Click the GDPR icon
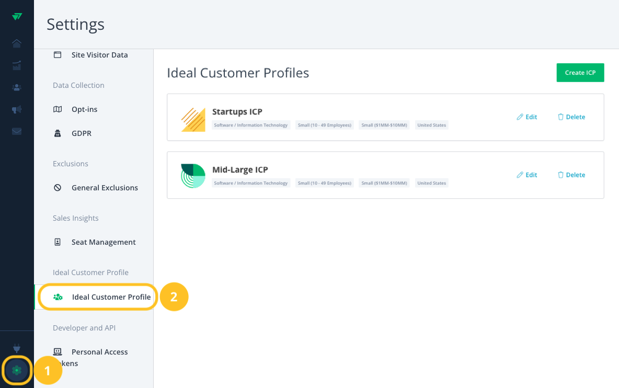This screenshot has height=388, width=619. click(58, 133)
